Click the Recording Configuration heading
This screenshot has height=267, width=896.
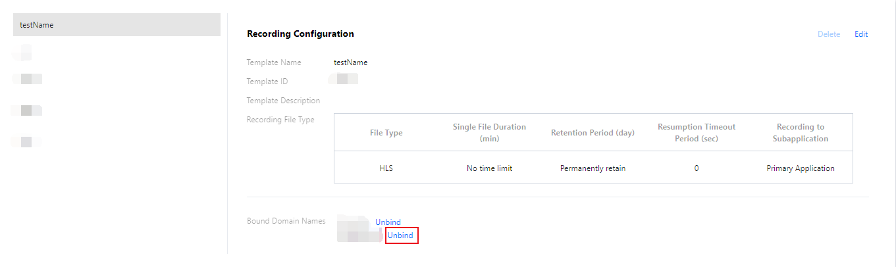point(300,34)
